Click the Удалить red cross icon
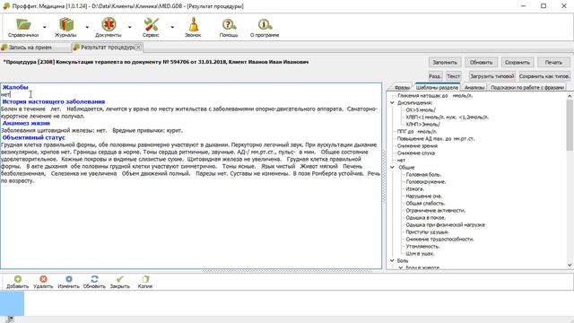This screenshot has height=323, width=574. pyautogui.click(x=43, y=279)
